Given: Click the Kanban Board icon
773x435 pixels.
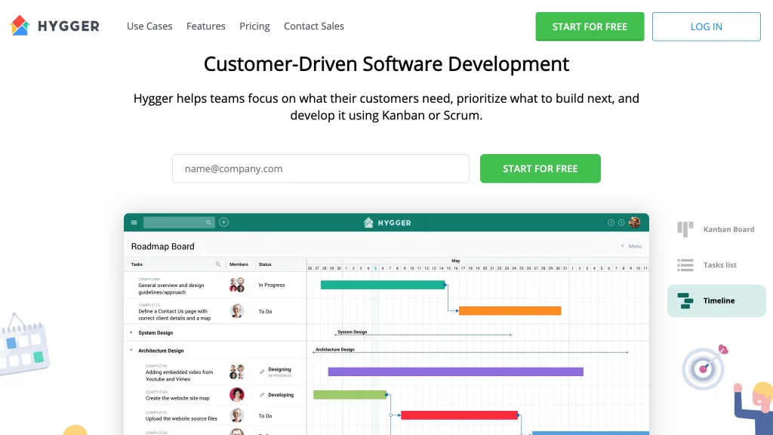Looking at the screenshot, I should (685, 229).
